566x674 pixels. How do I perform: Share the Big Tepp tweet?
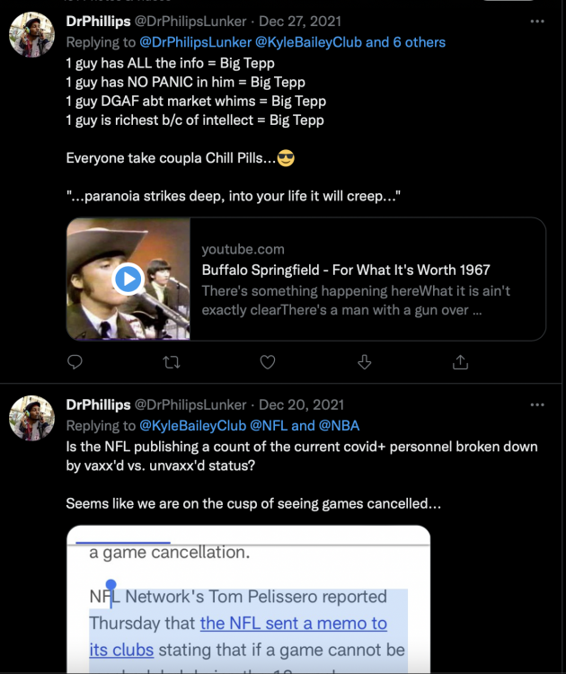460,361
